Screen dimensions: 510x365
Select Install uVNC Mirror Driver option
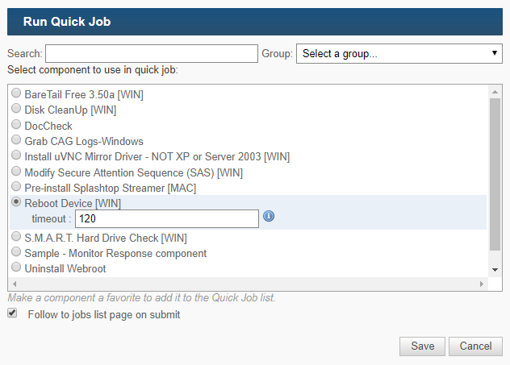click(x=16, y=156)
